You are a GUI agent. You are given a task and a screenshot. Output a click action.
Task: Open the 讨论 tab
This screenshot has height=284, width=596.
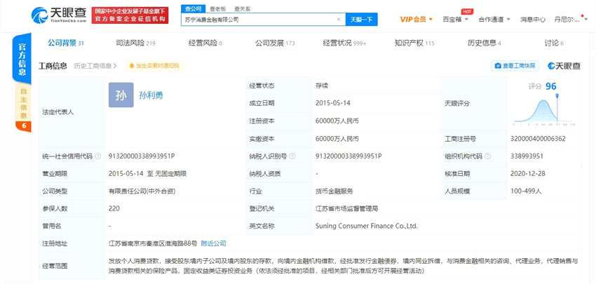[x=554, y=43]
